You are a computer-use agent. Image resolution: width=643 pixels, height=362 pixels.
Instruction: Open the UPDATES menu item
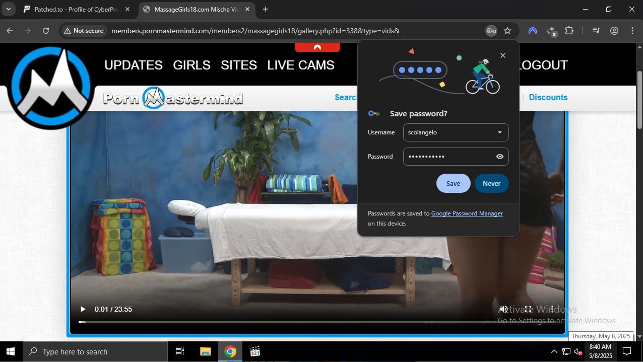pos(134,65)
